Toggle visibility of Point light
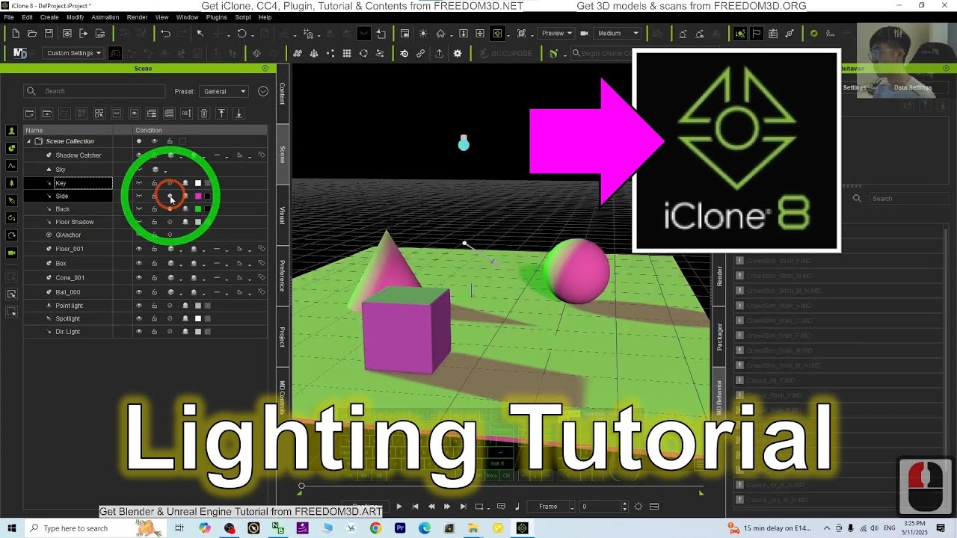Image resolution: width=957 pixels, height=538 pixels. tap(139, 306)
